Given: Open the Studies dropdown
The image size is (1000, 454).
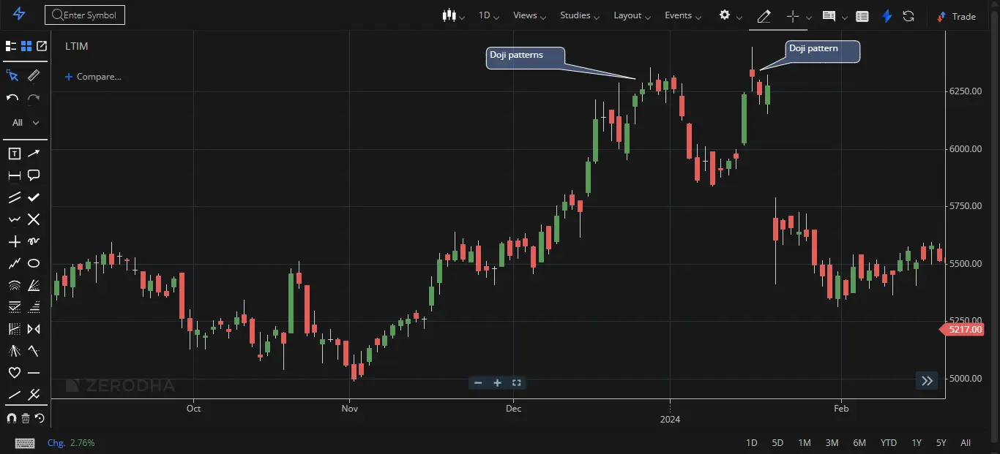Looking at the screenshot, I should click(x=580, y=15).
